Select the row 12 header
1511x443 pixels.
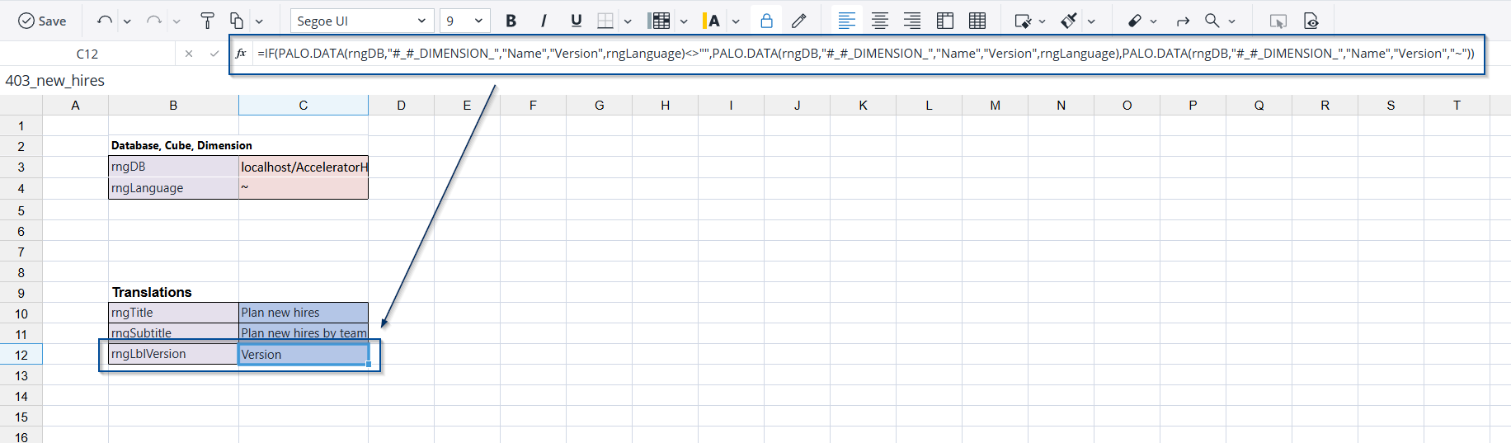click(x=21, y=355)
